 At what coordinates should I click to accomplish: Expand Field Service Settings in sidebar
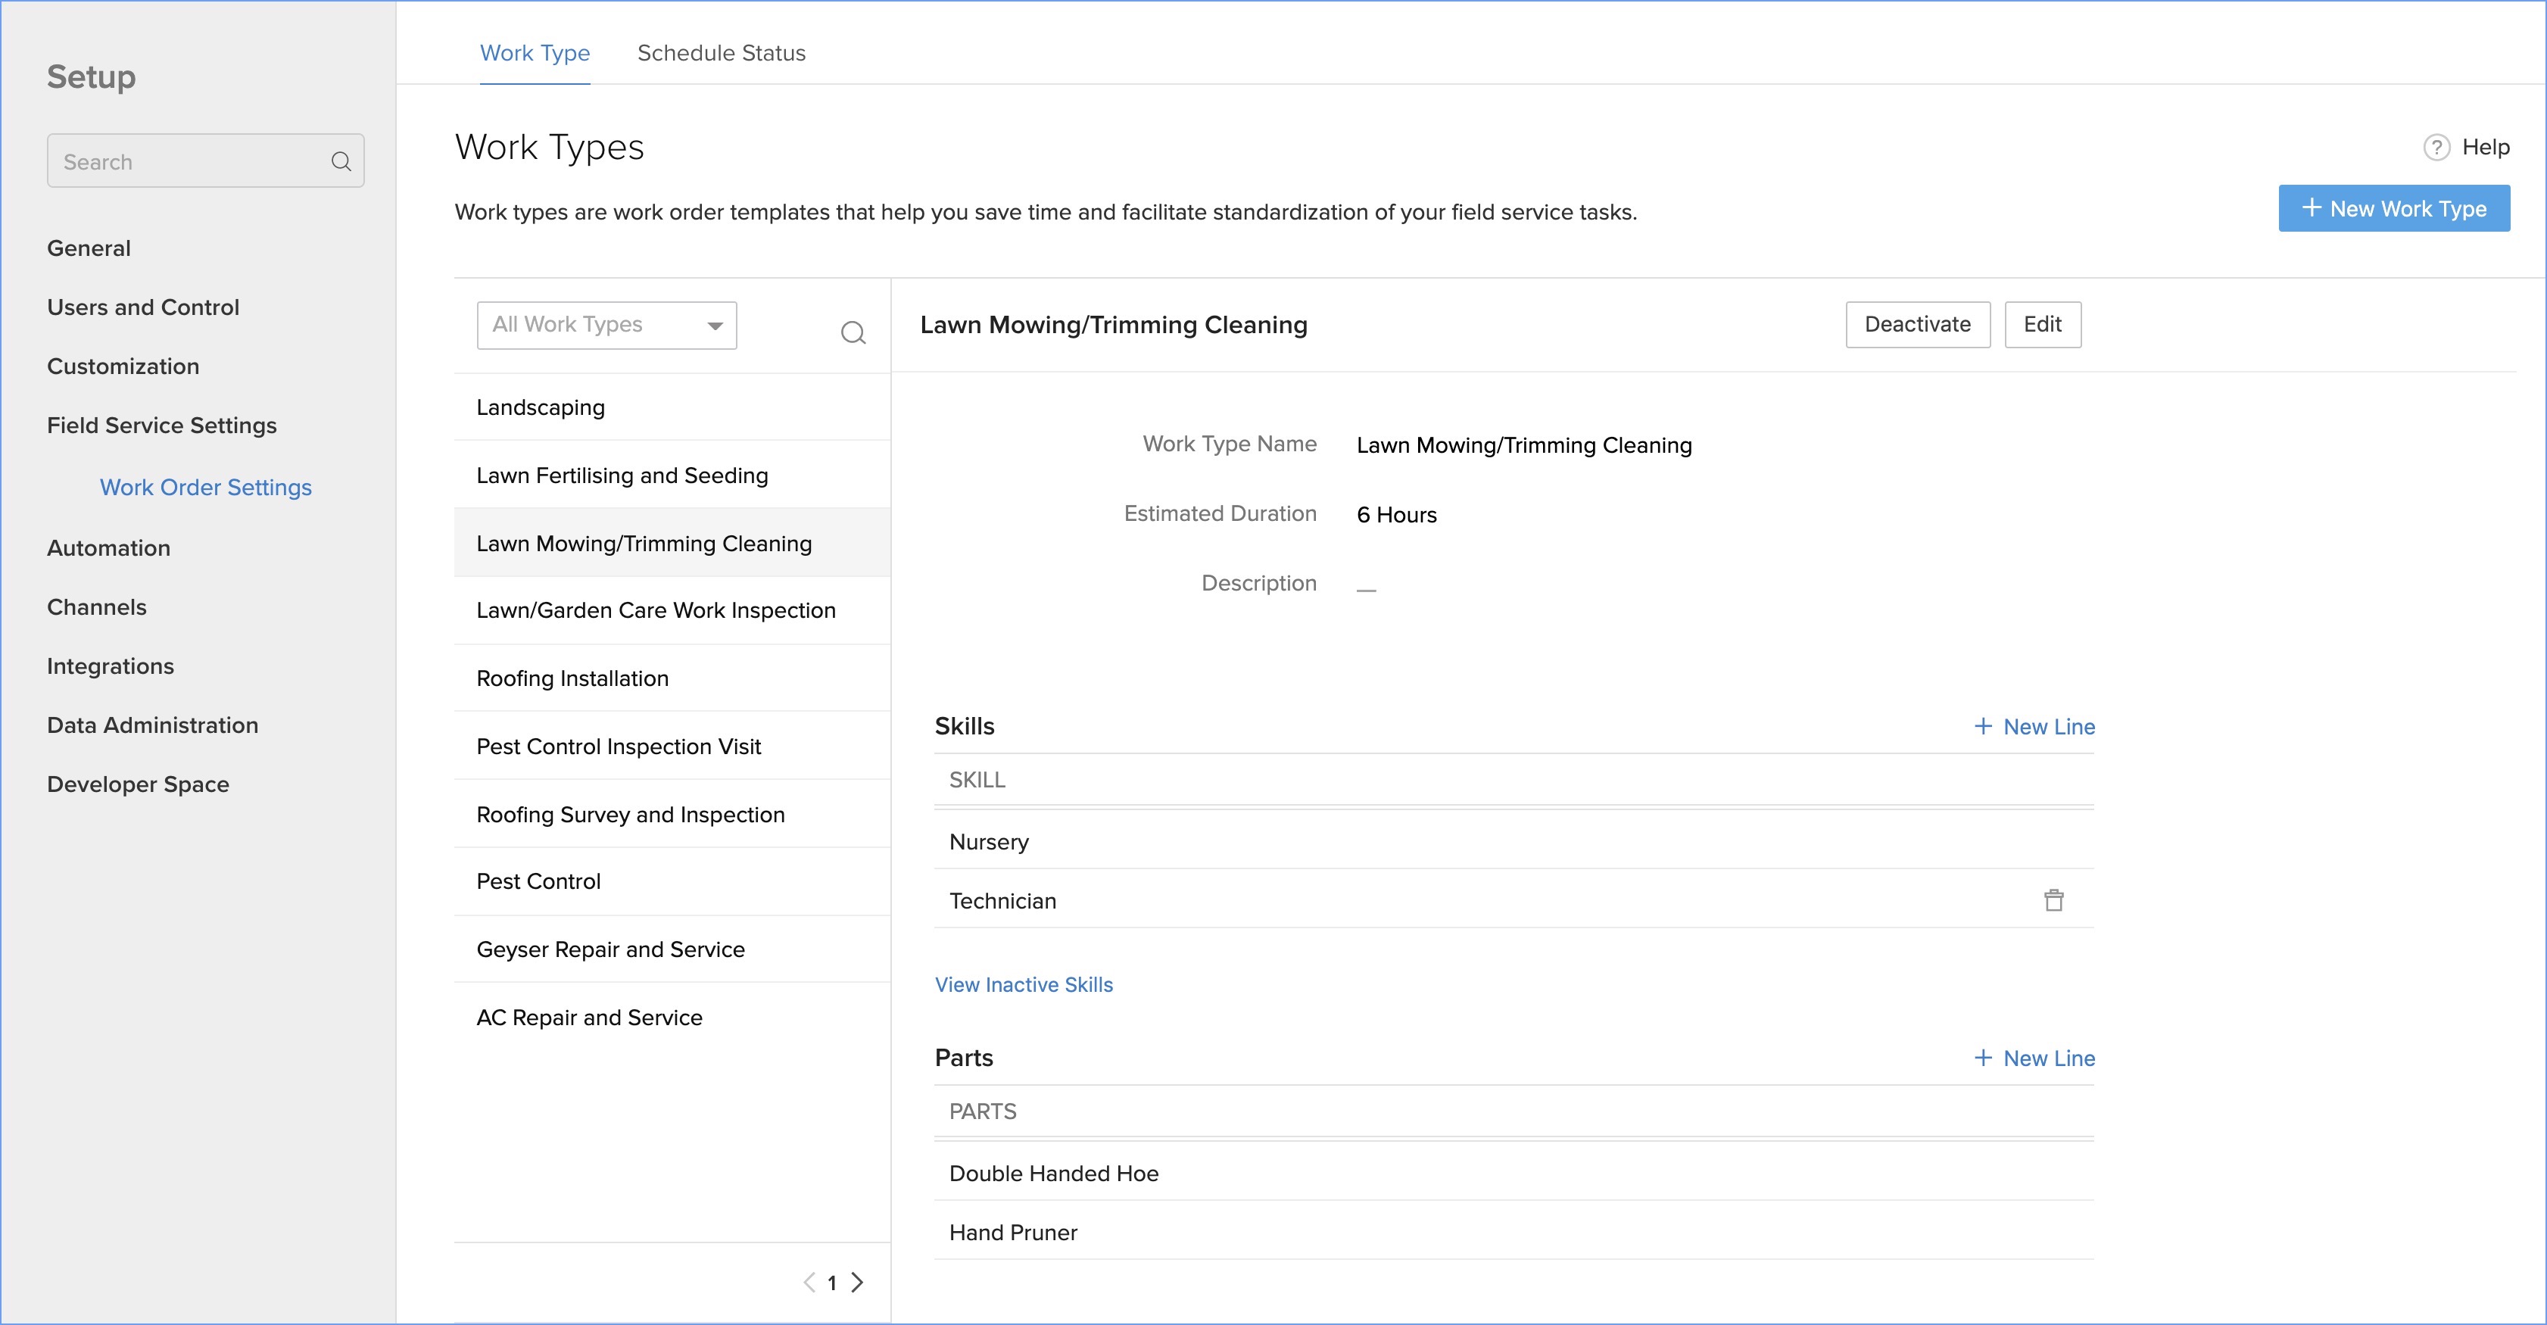[x=162, y=426]
